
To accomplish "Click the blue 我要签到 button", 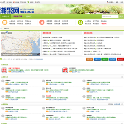I will [97, 59].
